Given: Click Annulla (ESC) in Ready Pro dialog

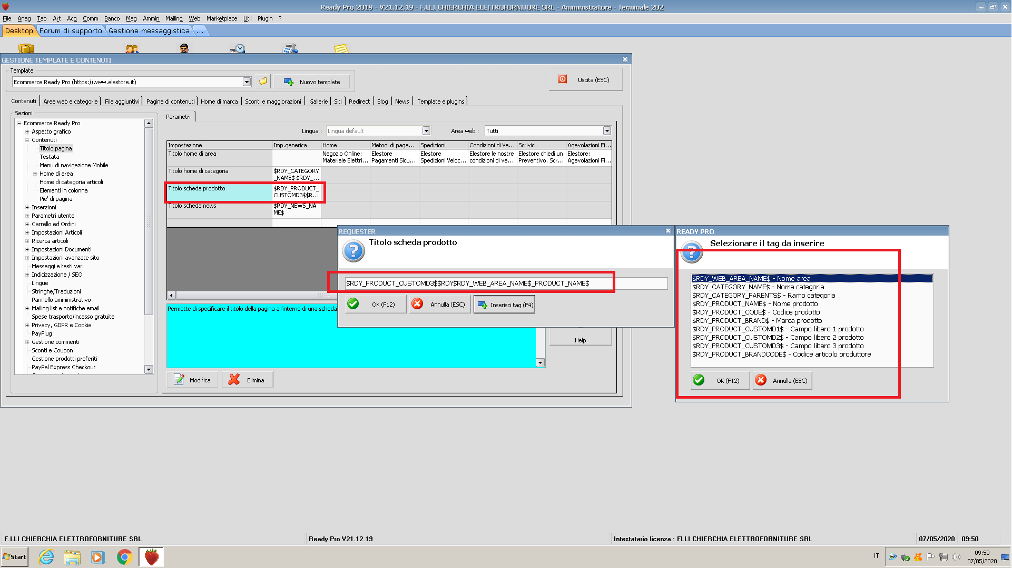Looking at the screenshot, I should [782, 381].
